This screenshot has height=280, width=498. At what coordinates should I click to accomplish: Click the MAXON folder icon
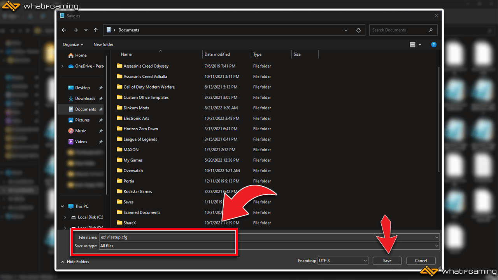pos(119,150)
